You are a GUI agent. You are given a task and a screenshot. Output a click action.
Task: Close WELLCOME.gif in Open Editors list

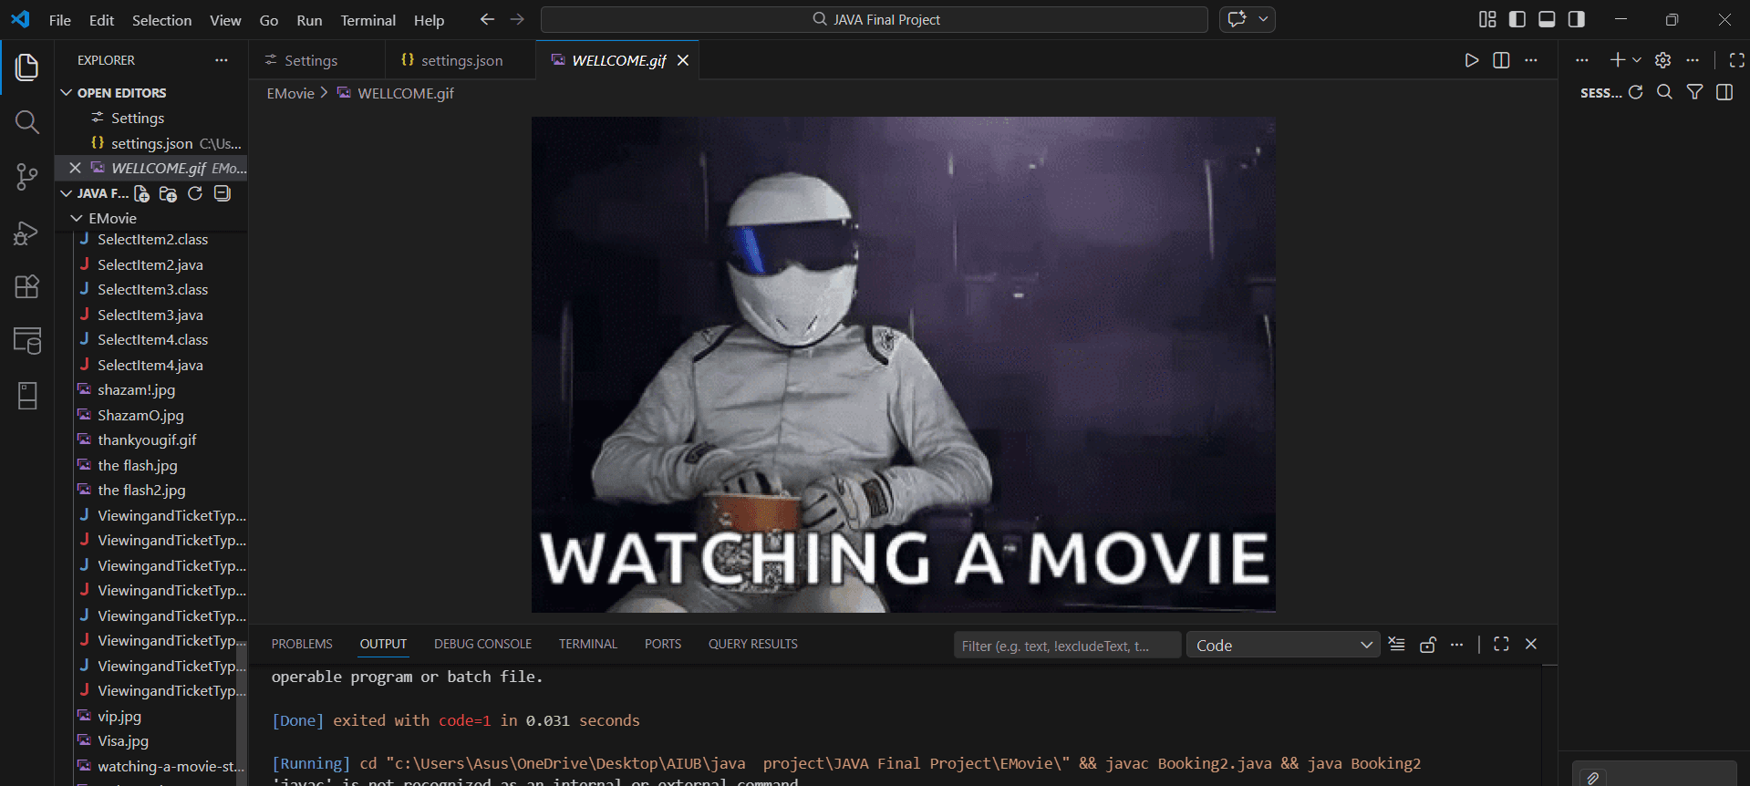coord(75,168)
